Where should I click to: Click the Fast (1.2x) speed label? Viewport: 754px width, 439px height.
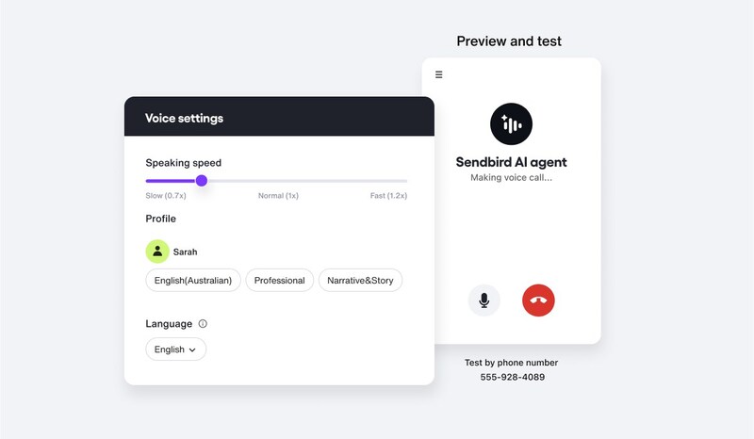pos(388,196)
